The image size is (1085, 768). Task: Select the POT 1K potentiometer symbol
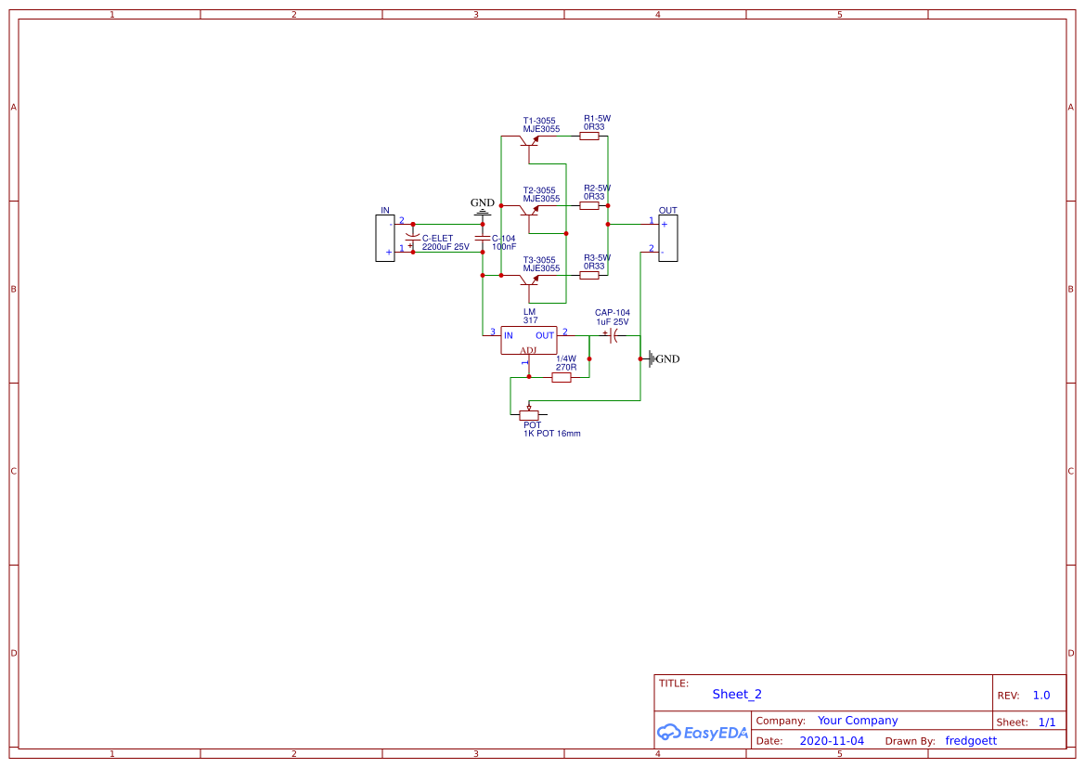click(529, 414)
